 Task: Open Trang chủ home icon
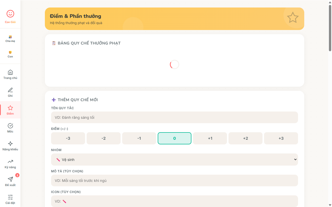pyautogui.click(x=10, y=72)
